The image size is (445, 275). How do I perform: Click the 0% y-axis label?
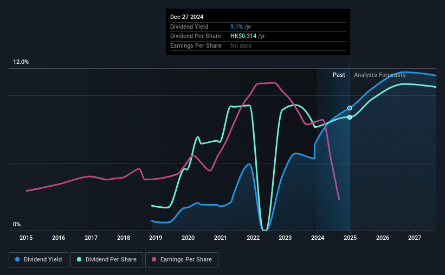(x=17, y=224)
